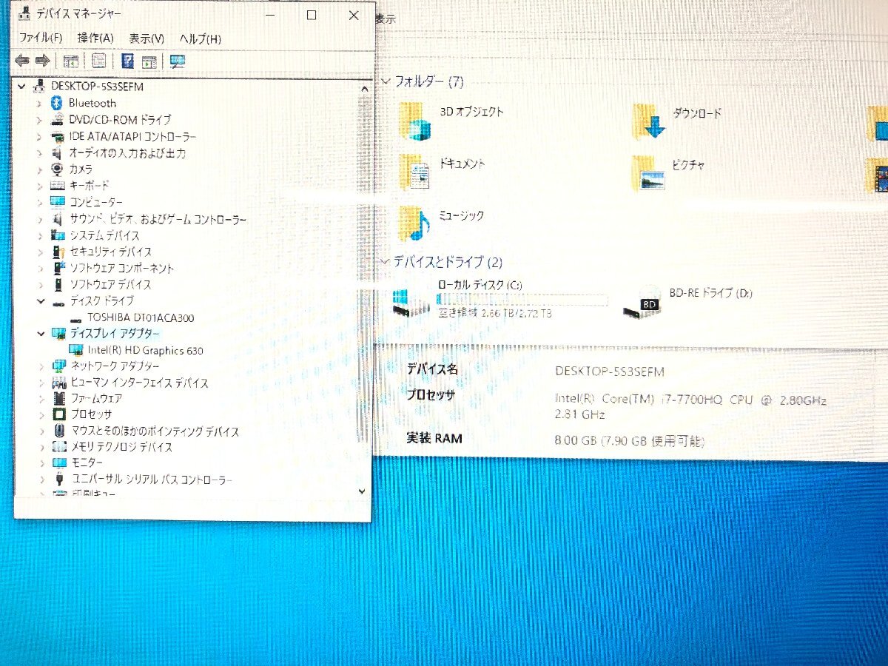Click the DVD/CD-ROM drive category icon
Viewport: 888px width, 666px height.
coord(58,119)
